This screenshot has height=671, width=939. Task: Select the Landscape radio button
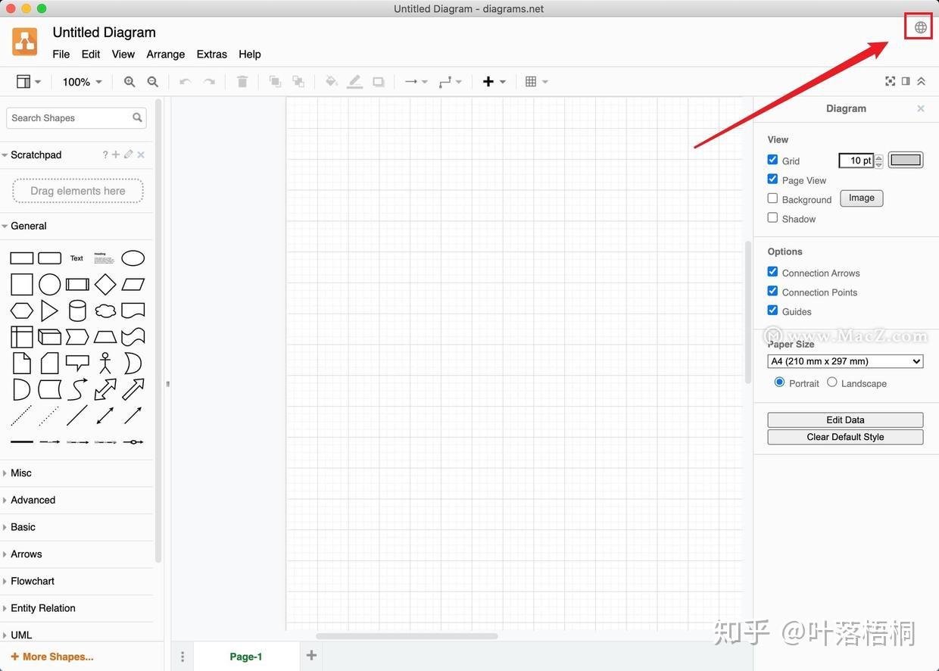832,382
